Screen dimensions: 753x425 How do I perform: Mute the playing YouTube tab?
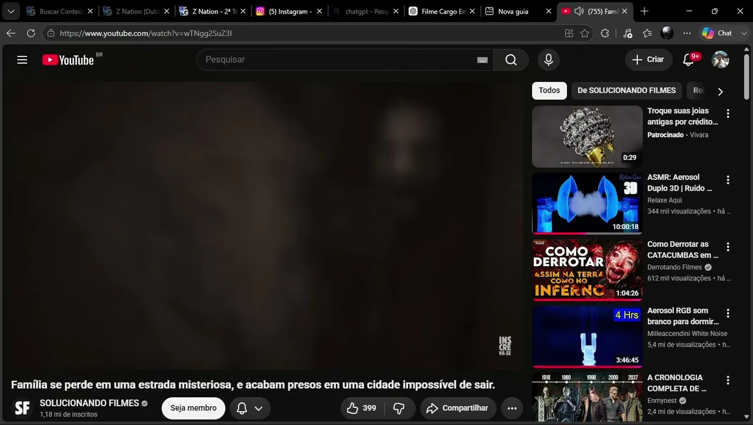(x=579, y=11)
